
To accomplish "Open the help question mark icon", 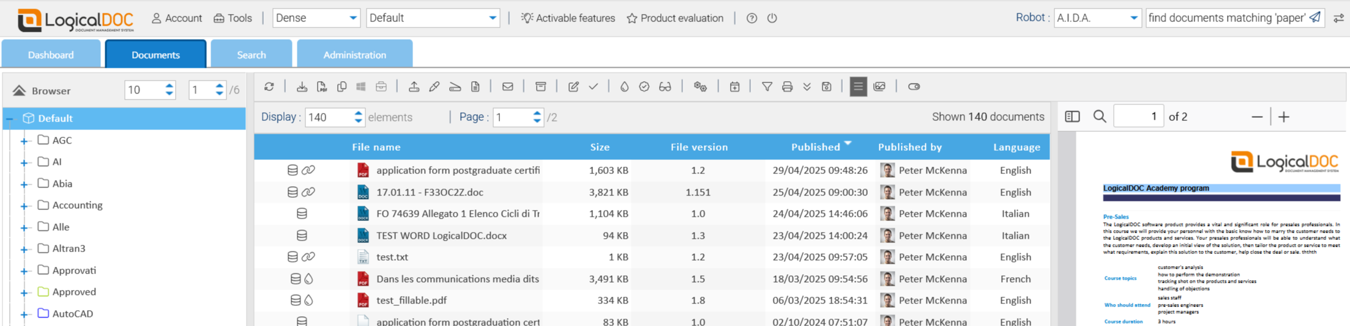I will pos(751,18).
